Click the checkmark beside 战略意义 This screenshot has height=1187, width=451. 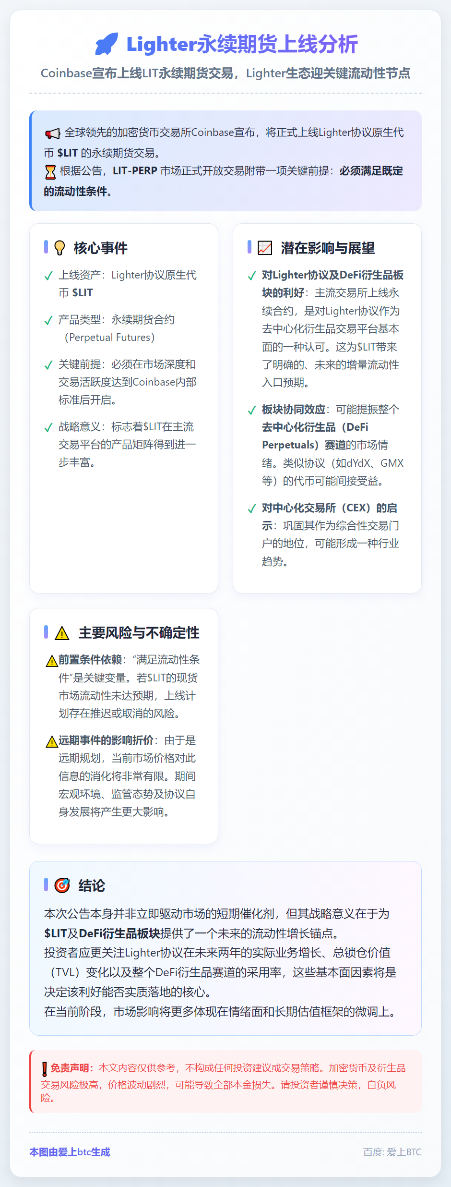point(48,427)
